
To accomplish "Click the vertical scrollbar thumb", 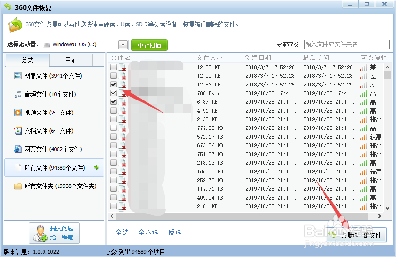I will 387,75.
